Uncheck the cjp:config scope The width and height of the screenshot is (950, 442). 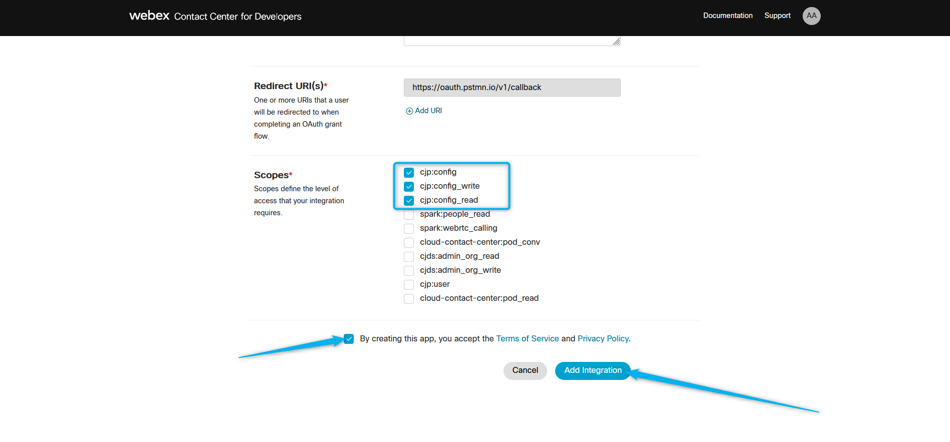(409, 173)
